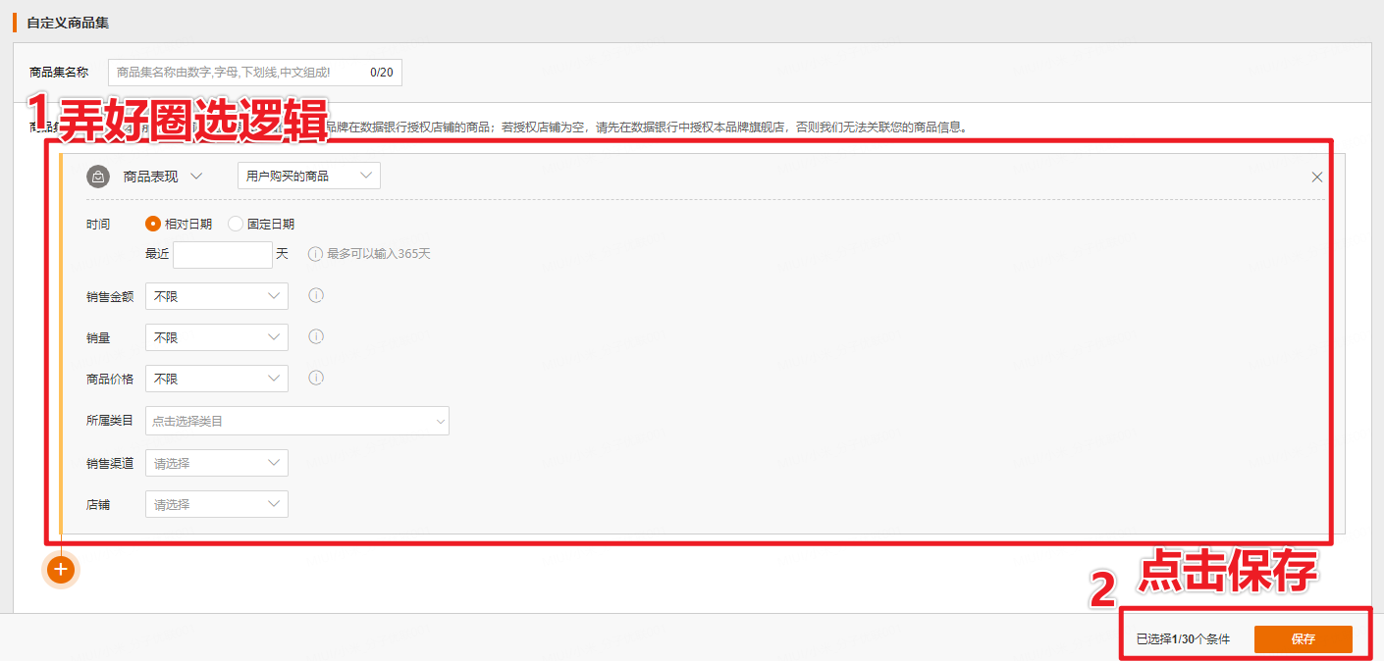The image size is (1384, 661).
Task: Click info icon next to 最多可以输入365天
Action: [x=315, y=254]
